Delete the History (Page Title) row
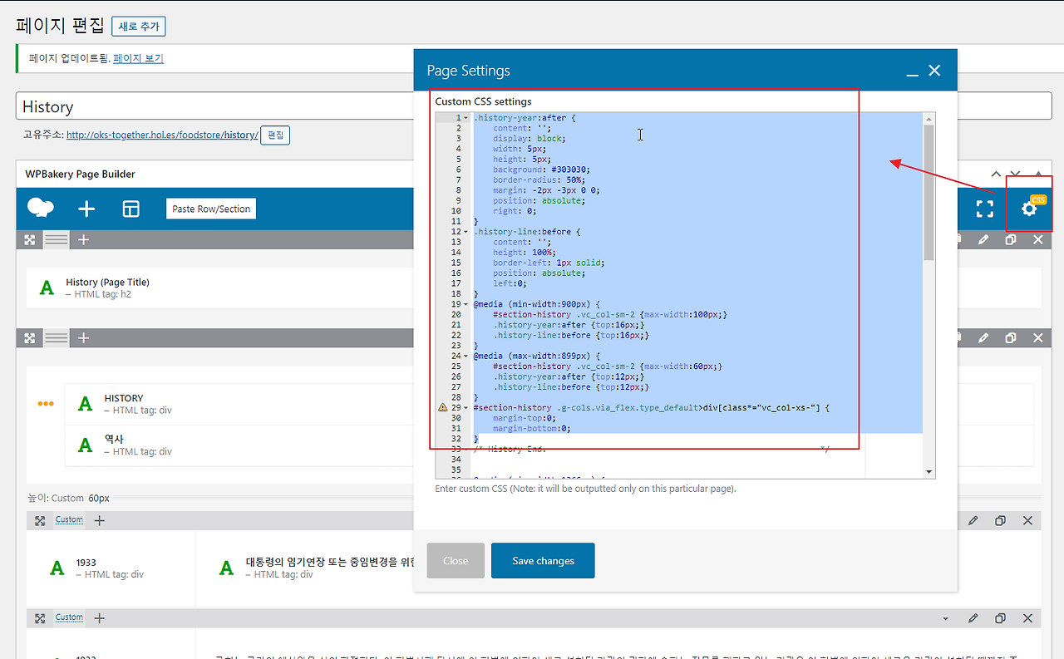1064x659 pixels. pos(1037,239)
